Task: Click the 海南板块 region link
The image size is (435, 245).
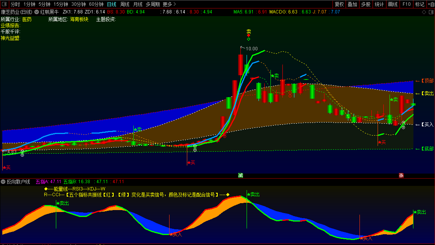Action: [x=79, y=19]
